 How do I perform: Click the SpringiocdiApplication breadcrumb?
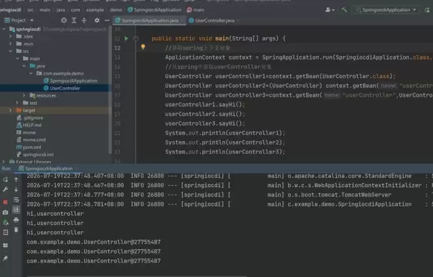tap(155, 10)
